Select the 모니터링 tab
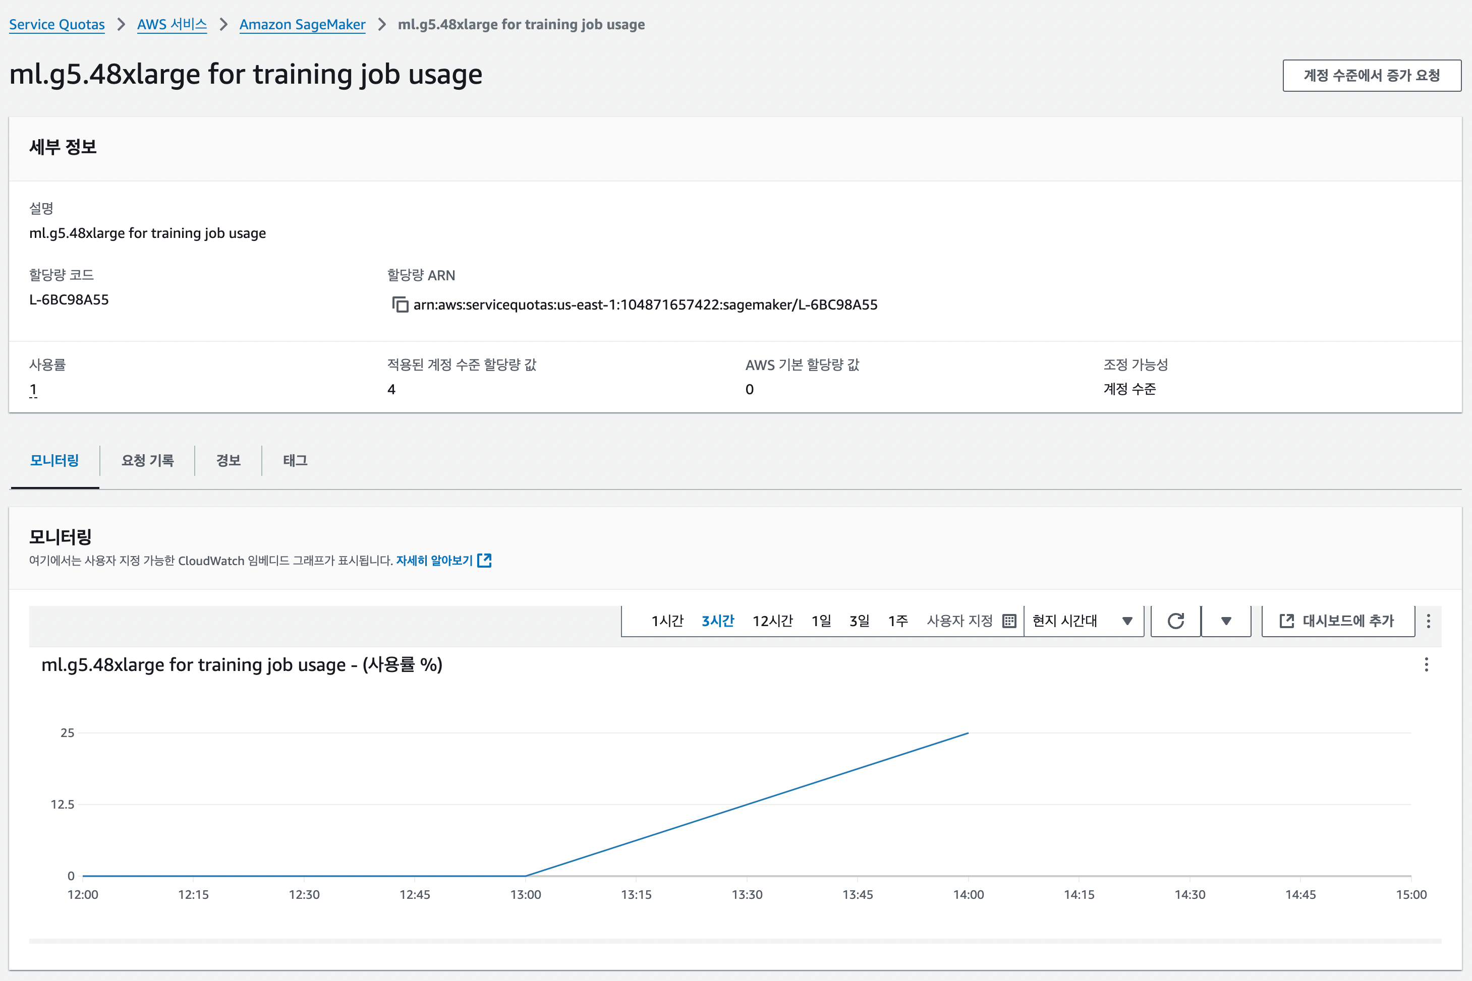Viewport: 1472px width, 981px height. pyautogui.click(x=54, y=460)
